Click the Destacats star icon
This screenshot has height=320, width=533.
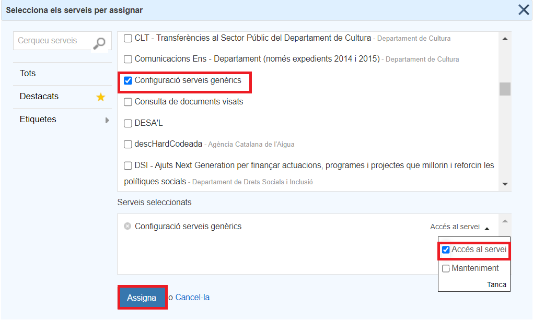click(101, 97)
